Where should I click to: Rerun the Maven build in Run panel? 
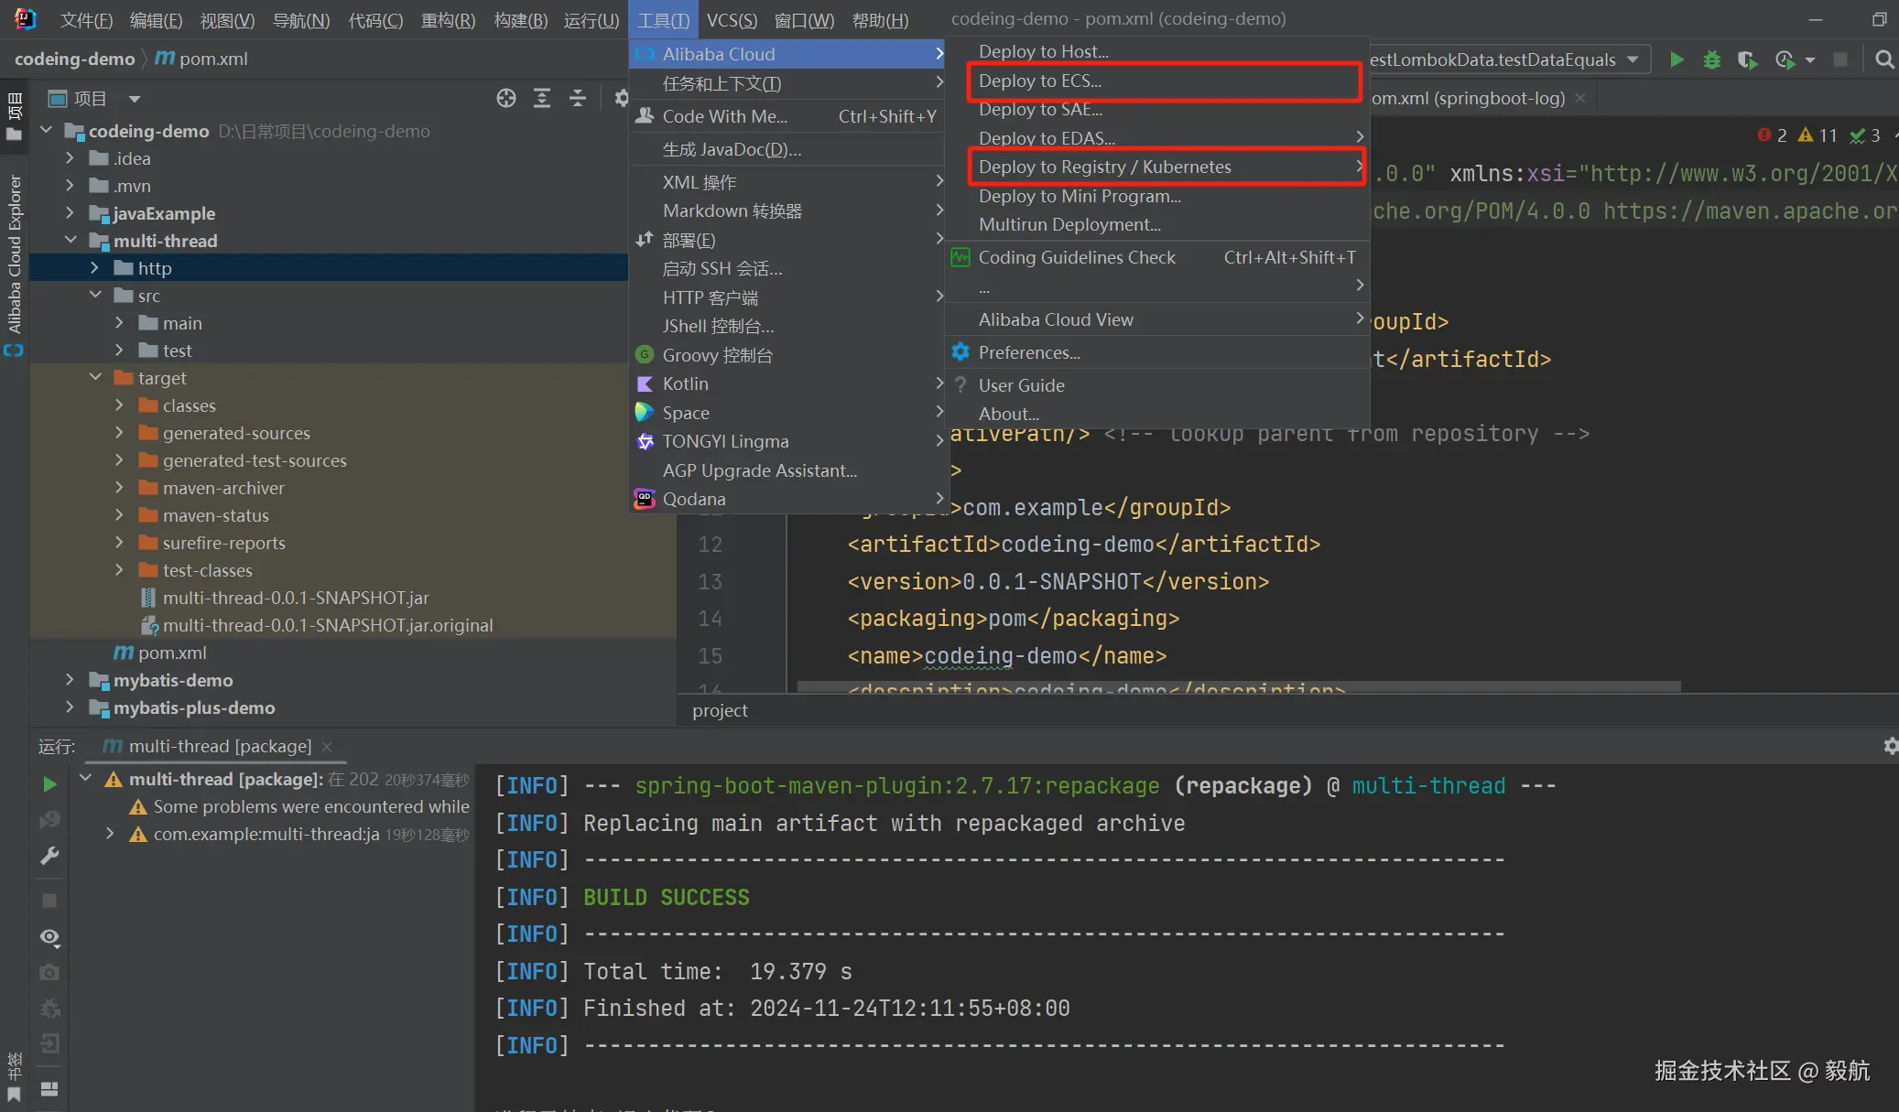(x=49, y=784)
